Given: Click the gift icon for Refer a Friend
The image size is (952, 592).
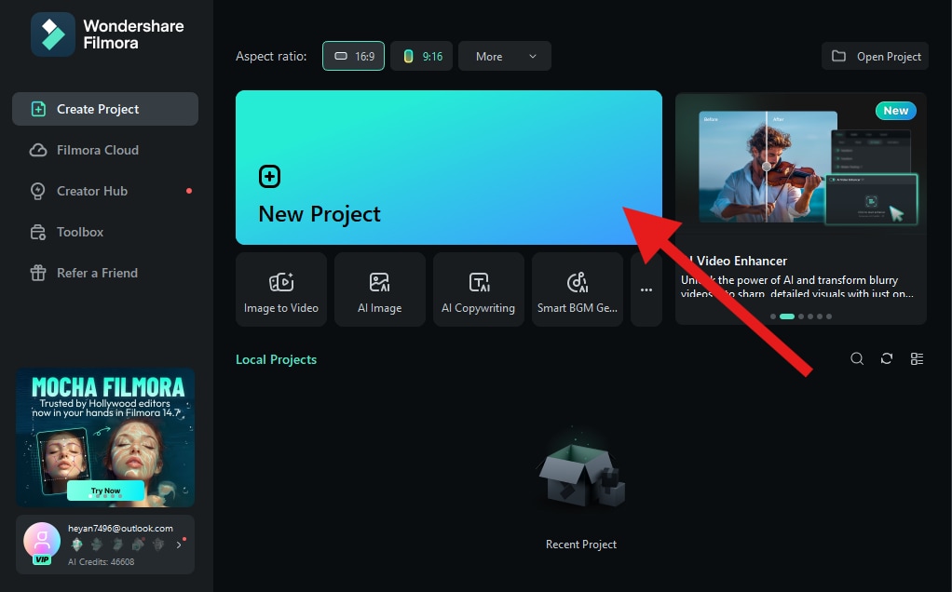Looking at the screenshot, I should (x=37, y=273).
